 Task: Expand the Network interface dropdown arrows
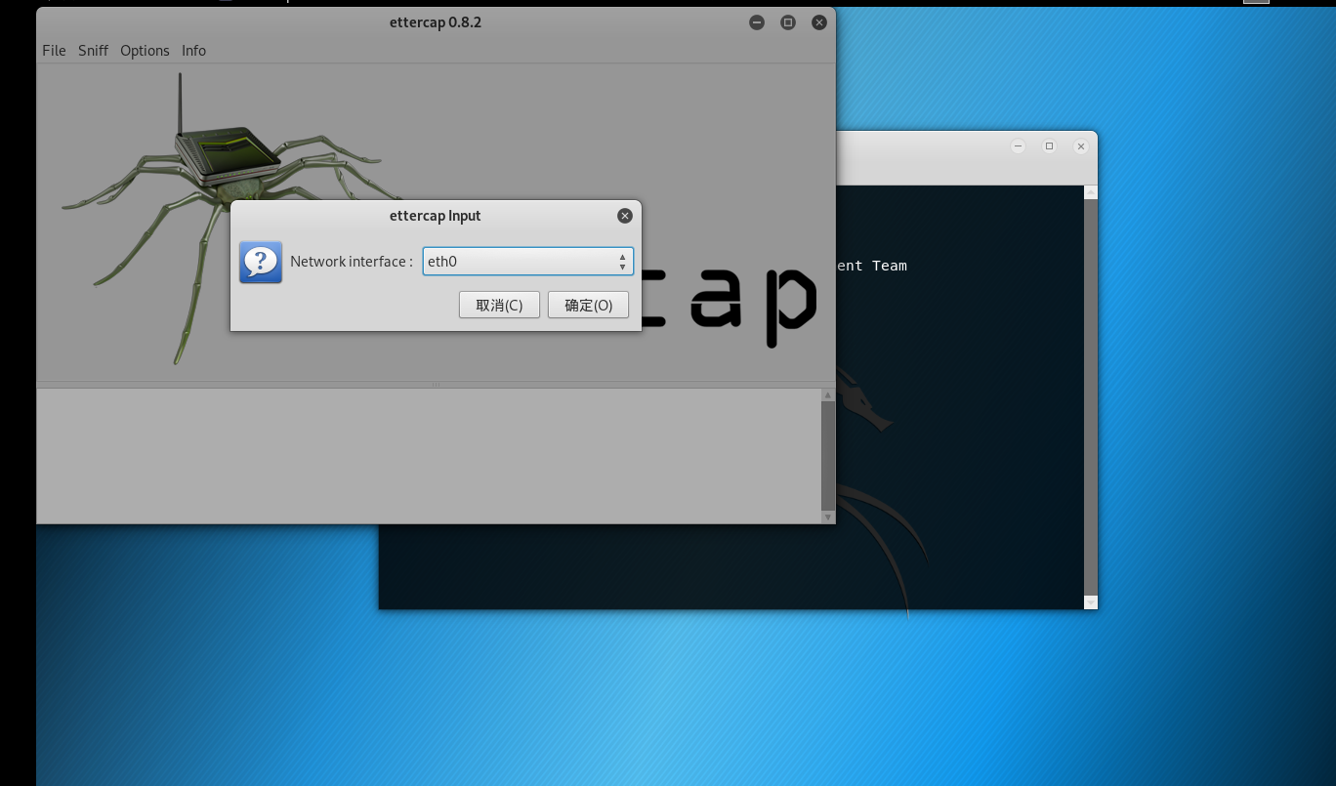[622, 262]
